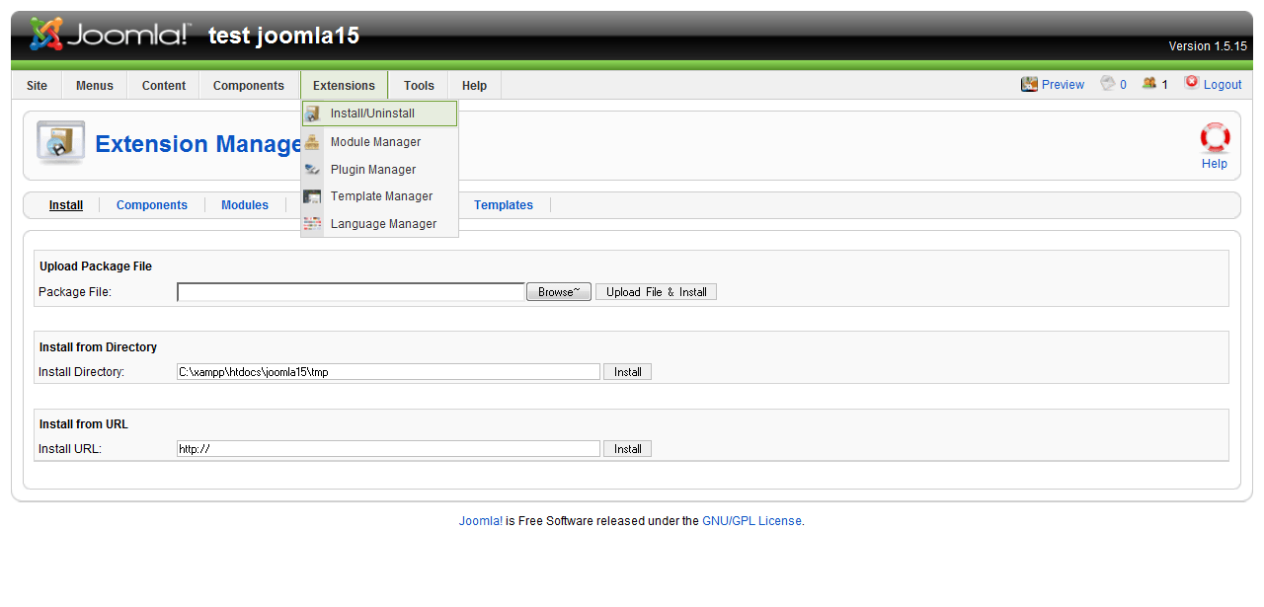Click the Browse button for package file
The height and width of the screenshot is (607, 1264).
(559, 292)
